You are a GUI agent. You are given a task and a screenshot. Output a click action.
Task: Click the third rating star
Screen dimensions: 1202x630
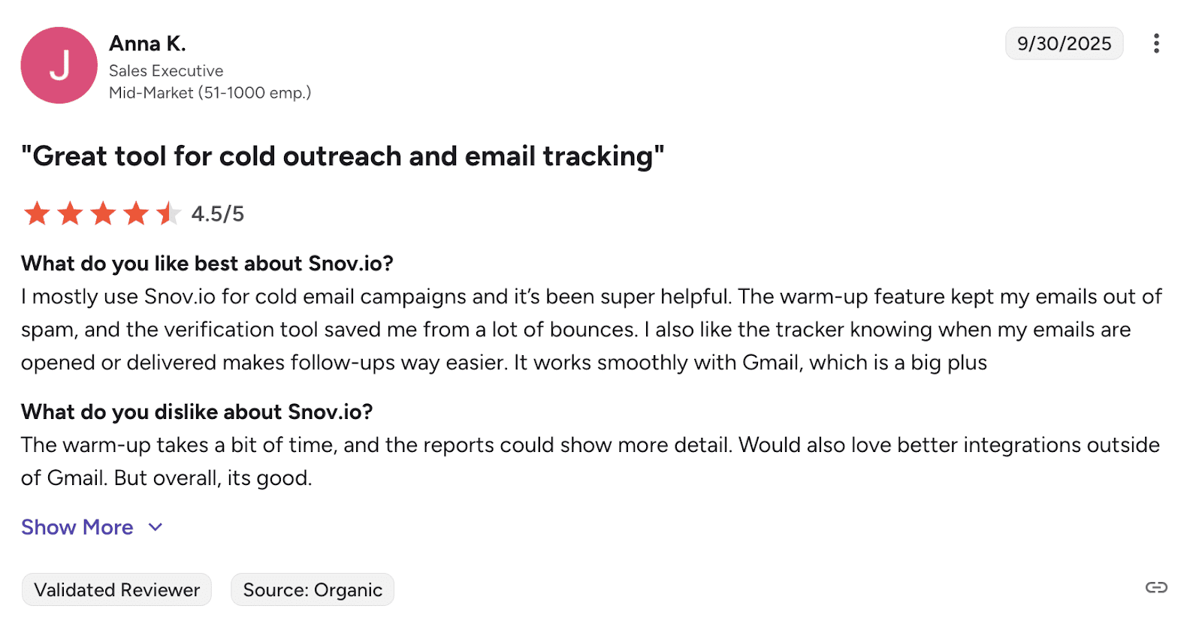pos(103,213)
